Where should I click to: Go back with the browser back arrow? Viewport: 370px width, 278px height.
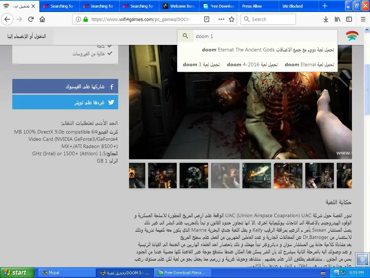[7, 19]
